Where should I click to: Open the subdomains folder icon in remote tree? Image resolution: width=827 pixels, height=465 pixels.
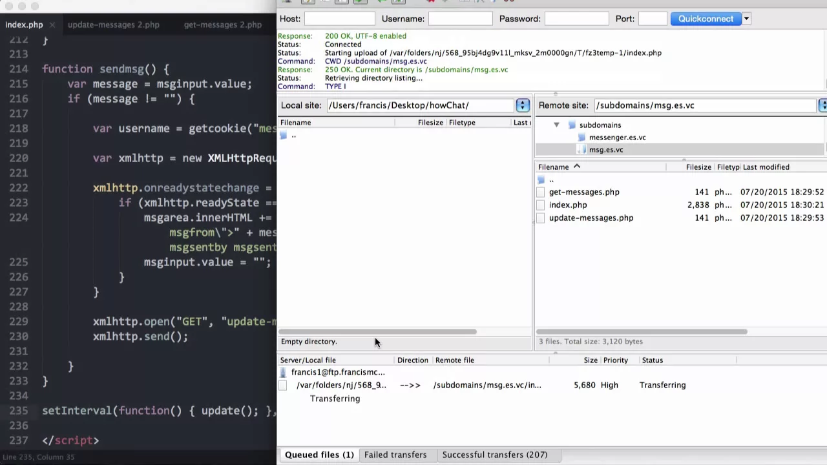tap(572, 125)
